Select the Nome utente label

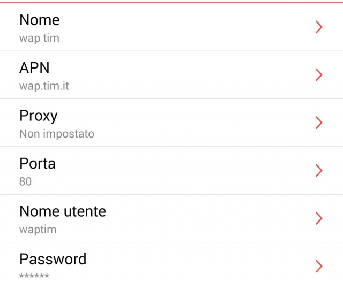click(x=62, y=211)
